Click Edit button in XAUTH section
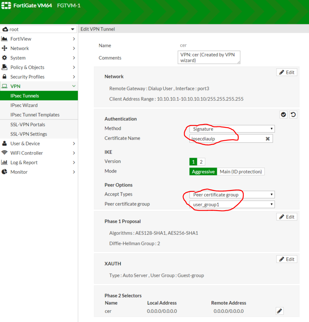Image resolution: width=309 pixels, height=322 pixels. tap(286, 259)
